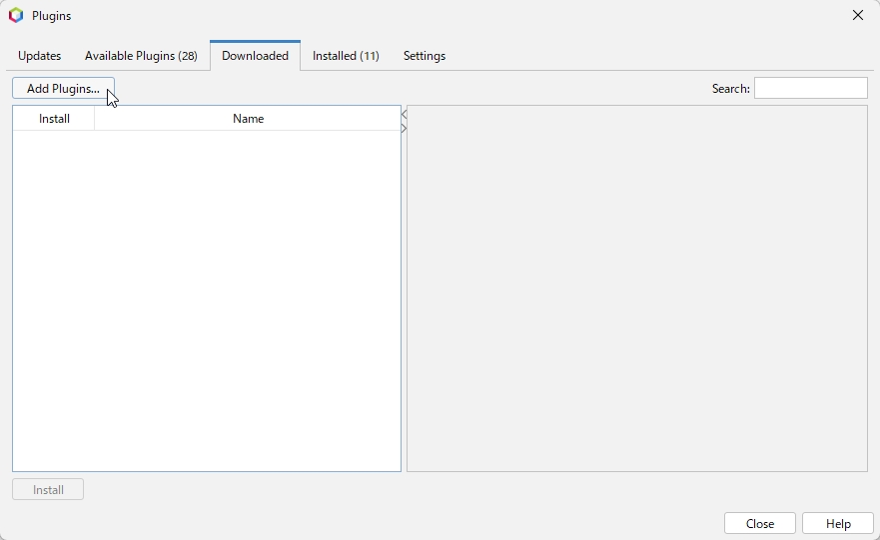Go to the Installed (11) tab
Image resolution: width=880 pixels, height=540 pixels.
coord(346,56)
